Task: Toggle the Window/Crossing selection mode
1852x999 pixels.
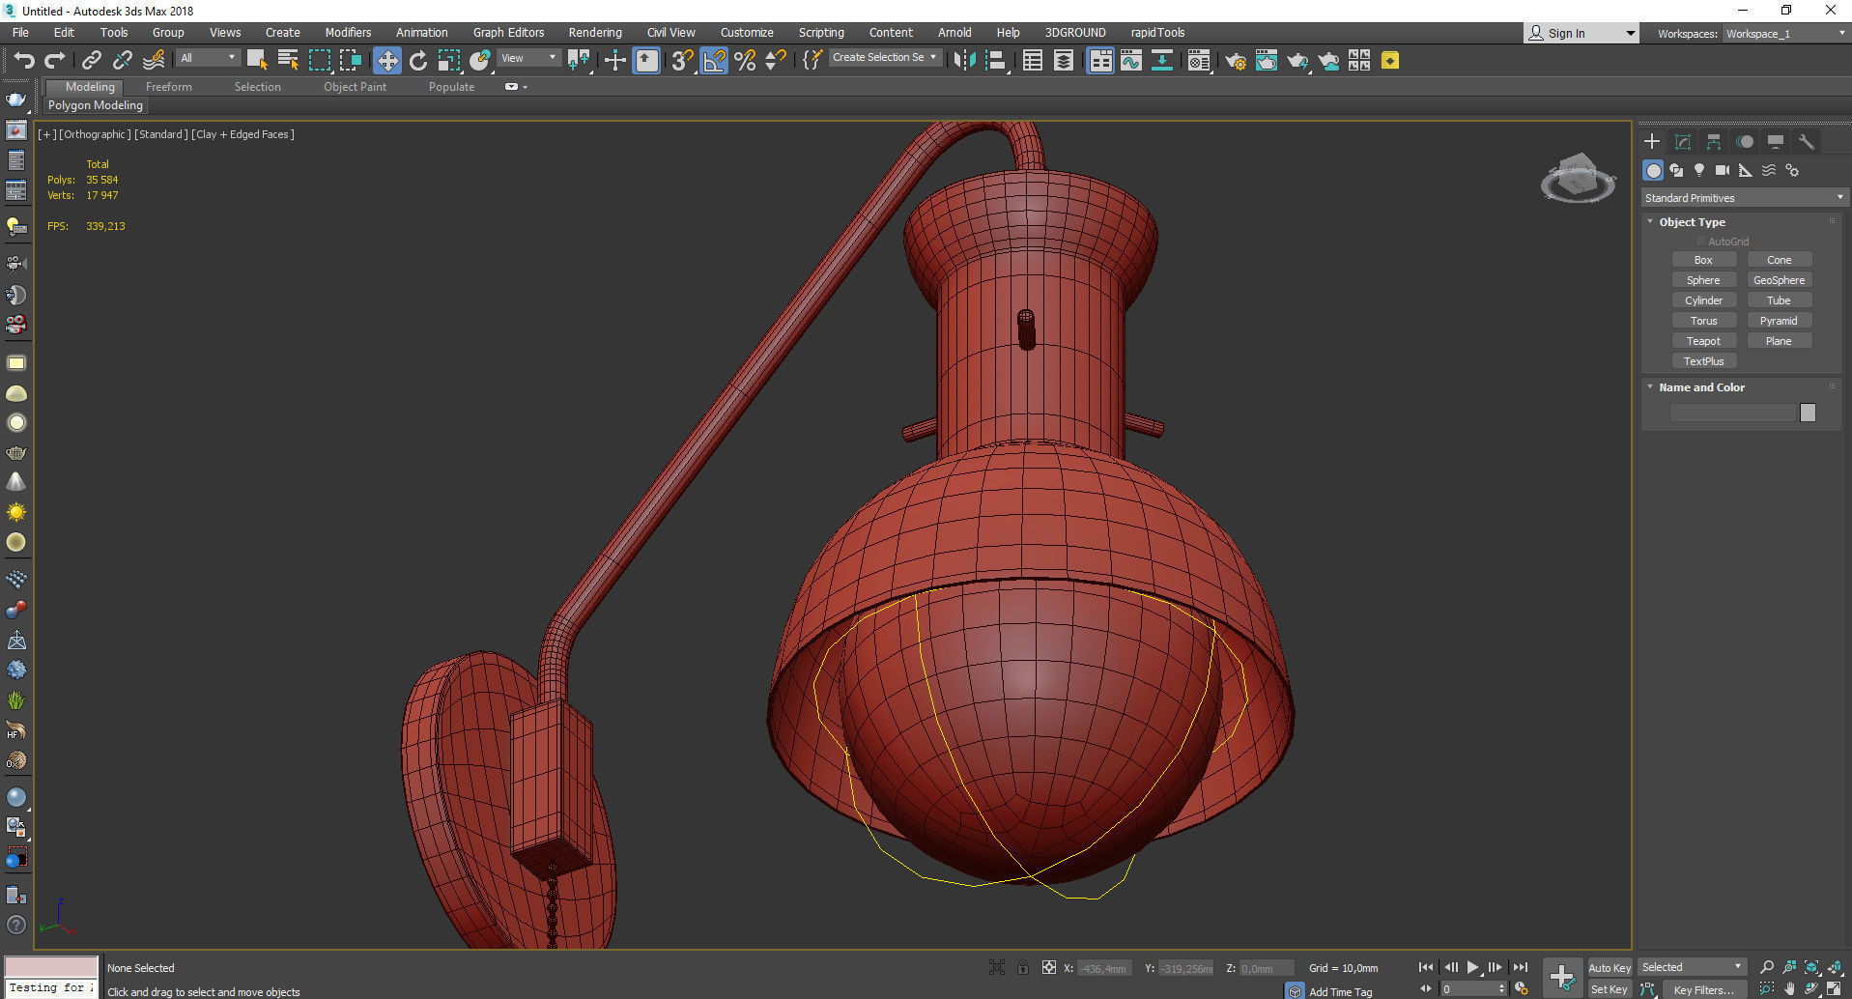Action: pyautogui.click(x=351, y=61)
